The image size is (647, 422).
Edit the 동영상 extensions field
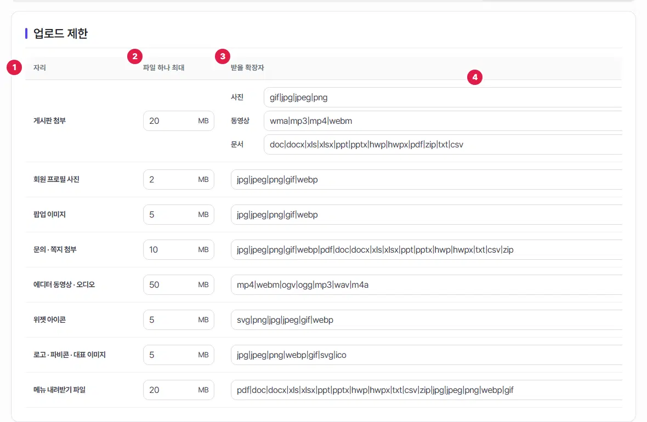click(x=442, y=121)
